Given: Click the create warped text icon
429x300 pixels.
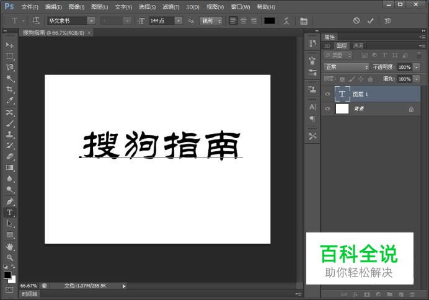Looking at the screenshot, I should 286,21.
